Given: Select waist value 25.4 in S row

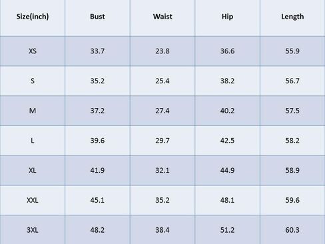Looking at the screenshot, I should point(162,81).
